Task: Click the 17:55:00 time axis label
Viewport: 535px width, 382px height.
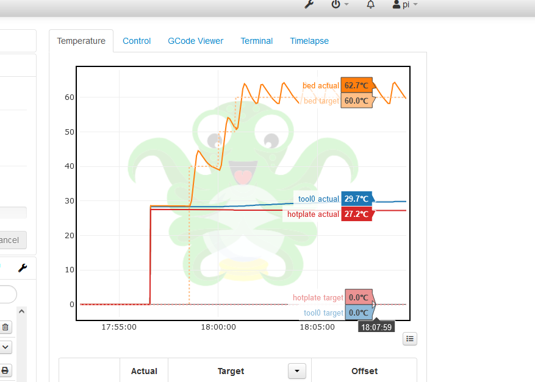Action: pyautogui.click(x=119, y=327)
